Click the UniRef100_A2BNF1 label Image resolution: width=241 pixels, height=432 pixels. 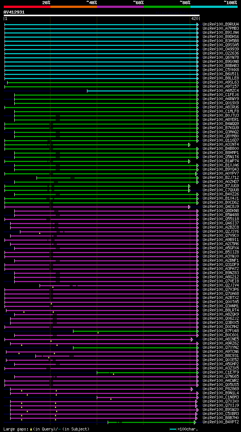(221, 260)
